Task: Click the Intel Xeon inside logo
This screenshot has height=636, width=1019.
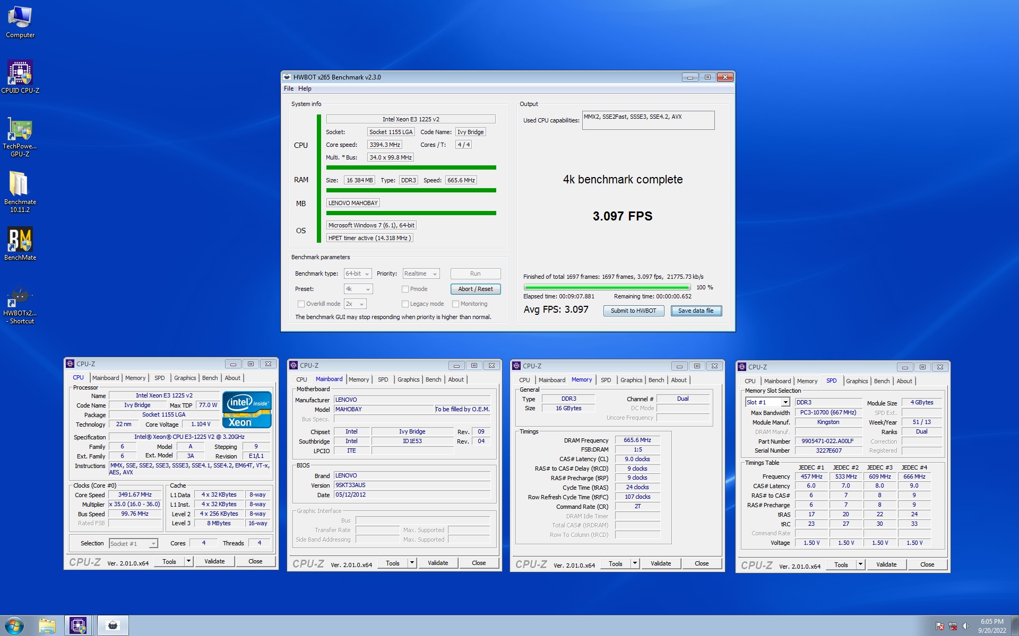Action: pos(247,410)
